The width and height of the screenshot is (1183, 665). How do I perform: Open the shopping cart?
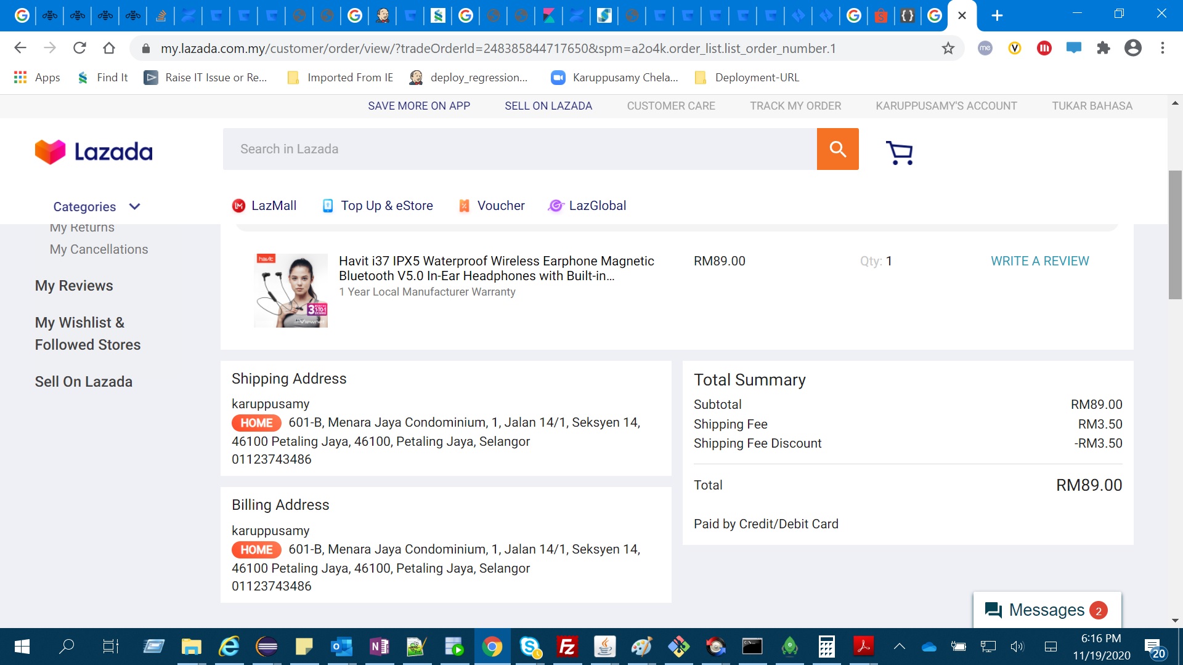tap(900, 152)
